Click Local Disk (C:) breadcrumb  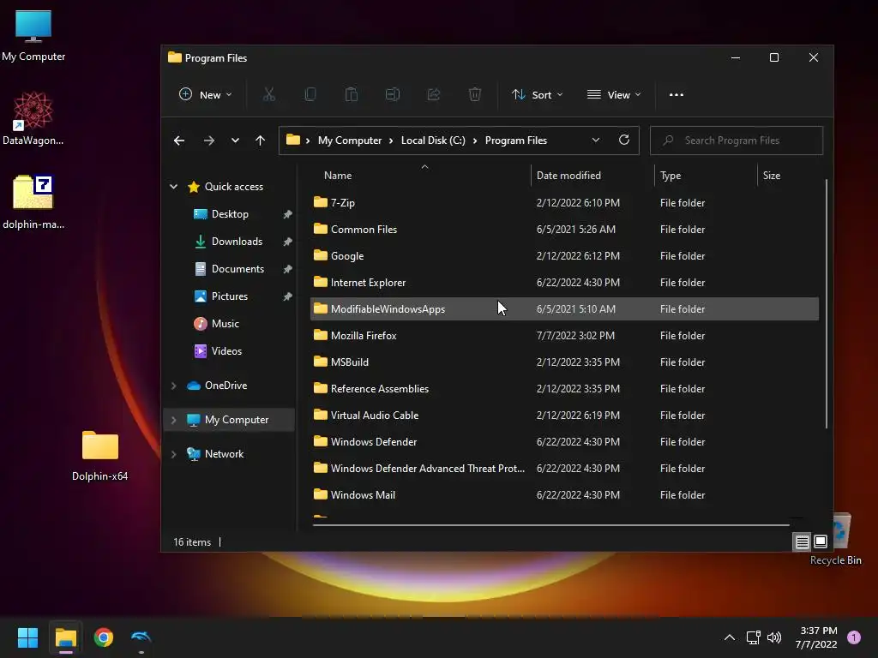(433, 141)
